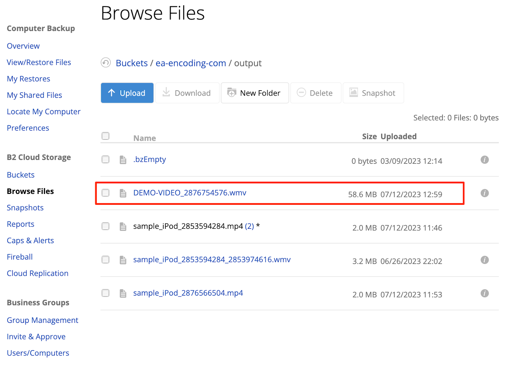The width and height of the screenshot is (512, 368).
Task: Click file icon beside sample_iPod_2876566504.mp4
Action: pos(123,293)
